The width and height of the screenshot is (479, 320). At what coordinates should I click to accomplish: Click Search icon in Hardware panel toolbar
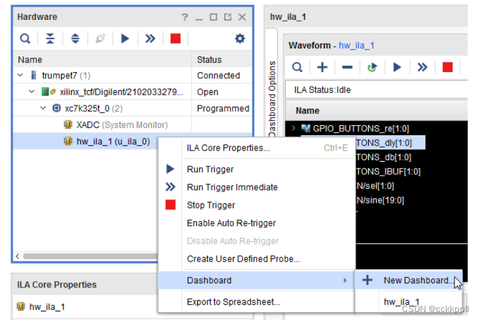[x=25, y=38]
